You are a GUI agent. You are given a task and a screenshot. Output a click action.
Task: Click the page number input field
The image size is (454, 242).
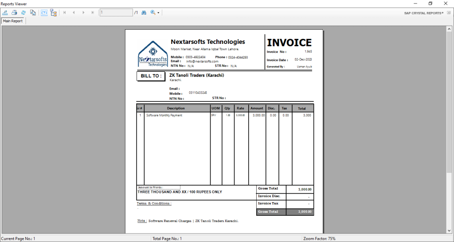click(116, 12)
